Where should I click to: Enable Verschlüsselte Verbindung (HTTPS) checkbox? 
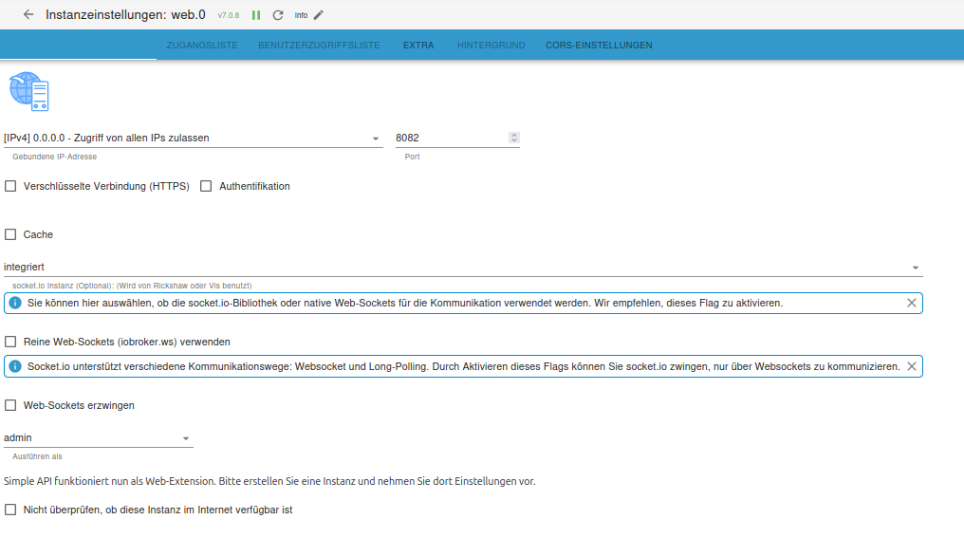click(10, 186)
